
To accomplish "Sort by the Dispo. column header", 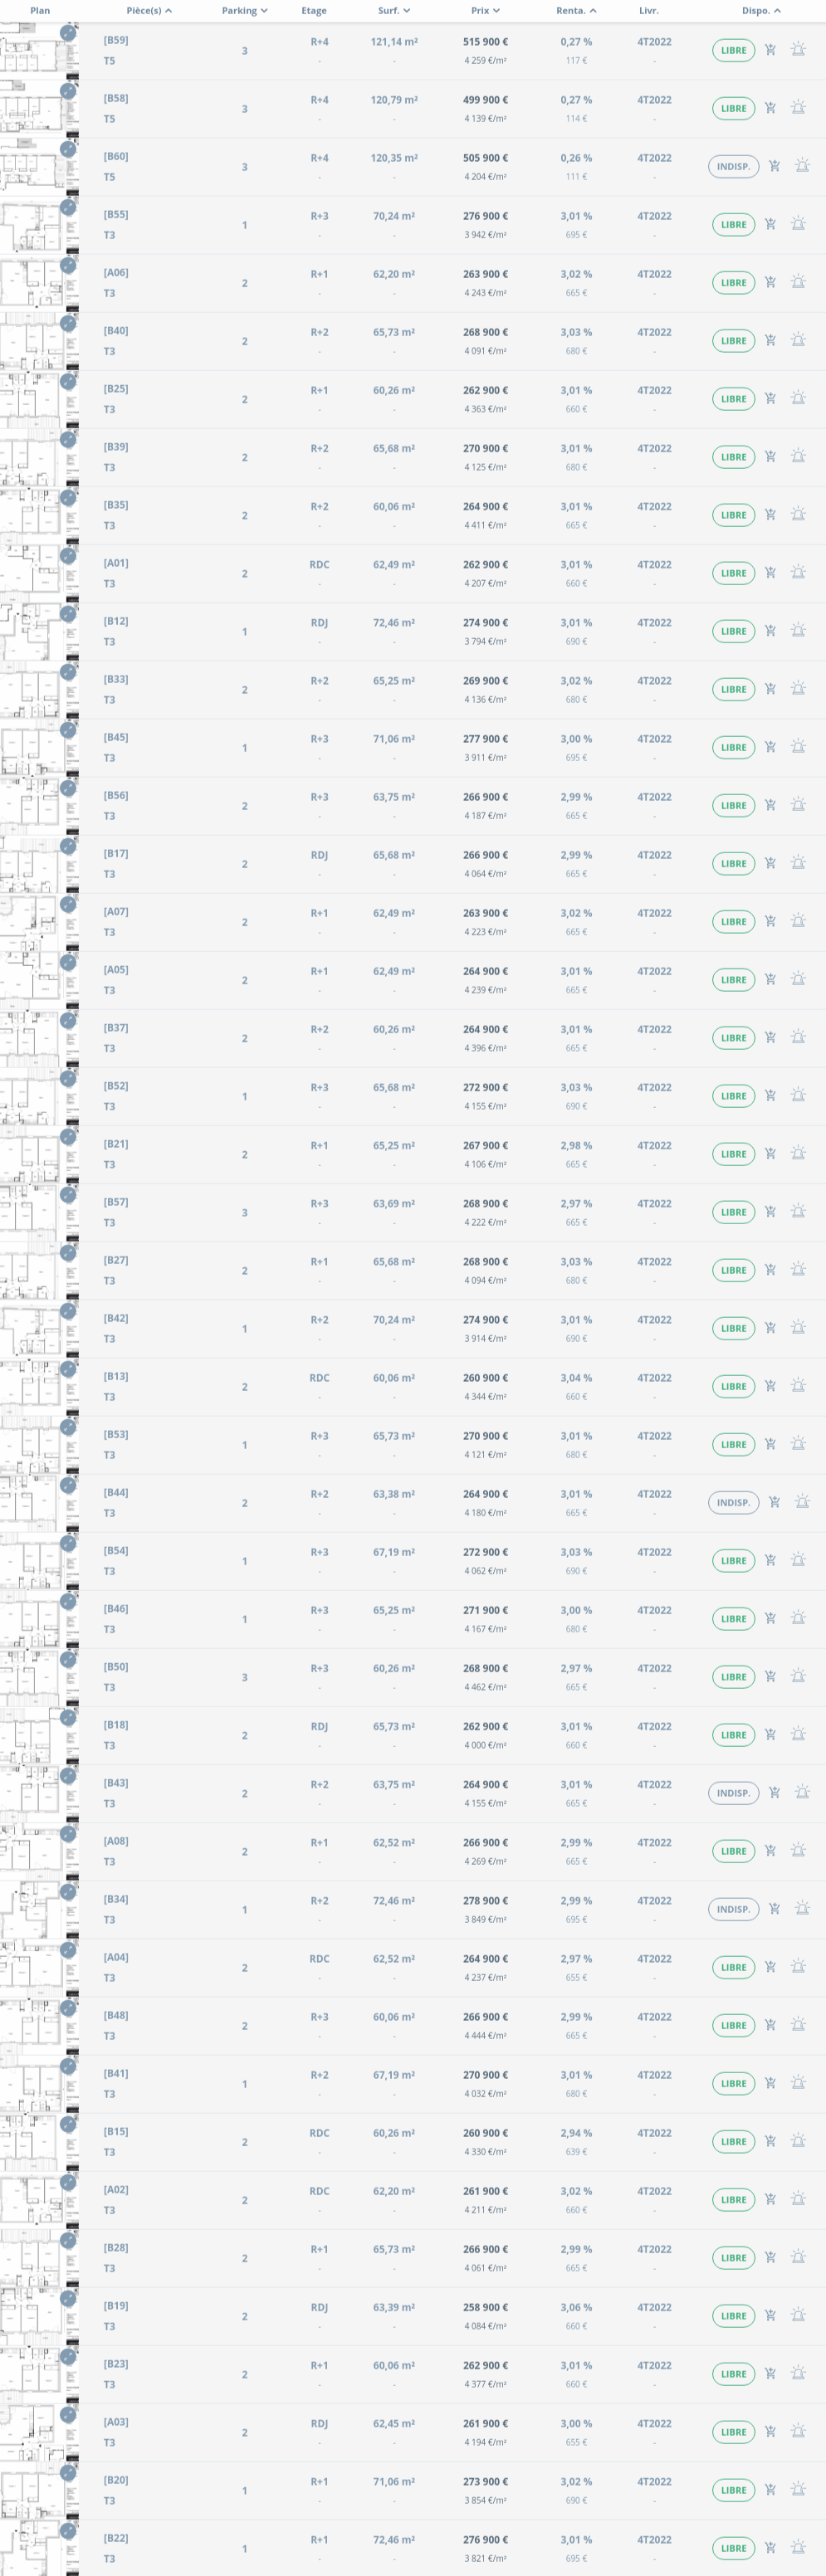I will pyautogui.click(x=761, y=11).
